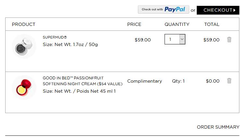240x139 pixels.
Task: Click the PRODUCT column header
Action: (x=23, y=24)
